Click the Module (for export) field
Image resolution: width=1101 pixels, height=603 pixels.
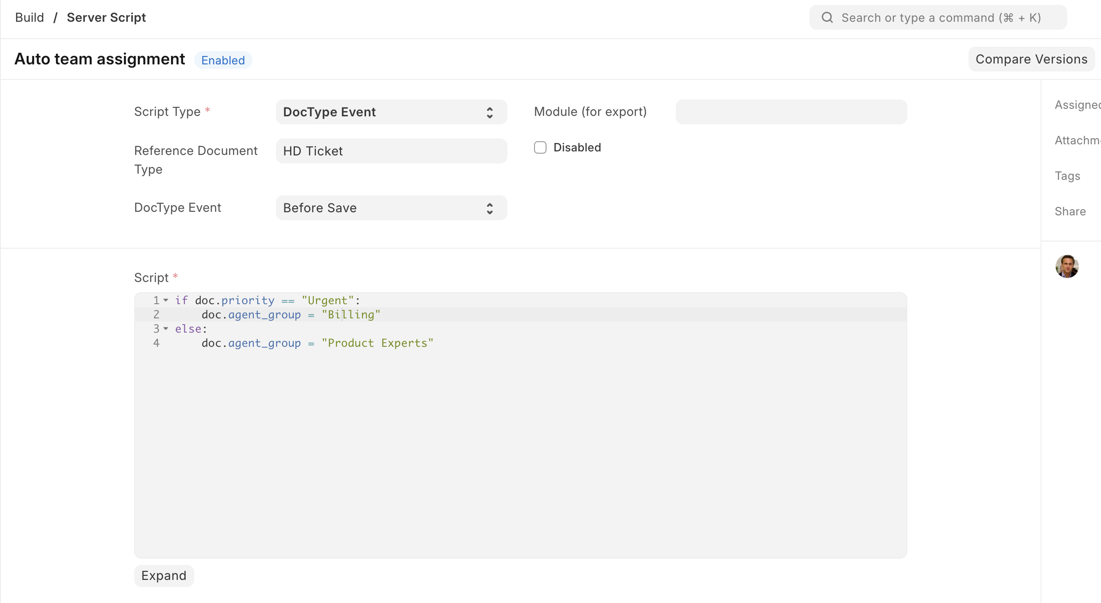791,112
